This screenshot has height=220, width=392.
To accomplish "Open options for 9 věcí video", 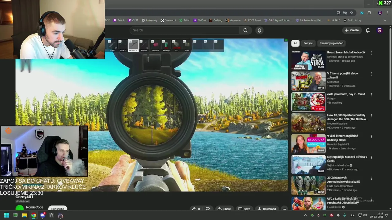I will [372, 137].
